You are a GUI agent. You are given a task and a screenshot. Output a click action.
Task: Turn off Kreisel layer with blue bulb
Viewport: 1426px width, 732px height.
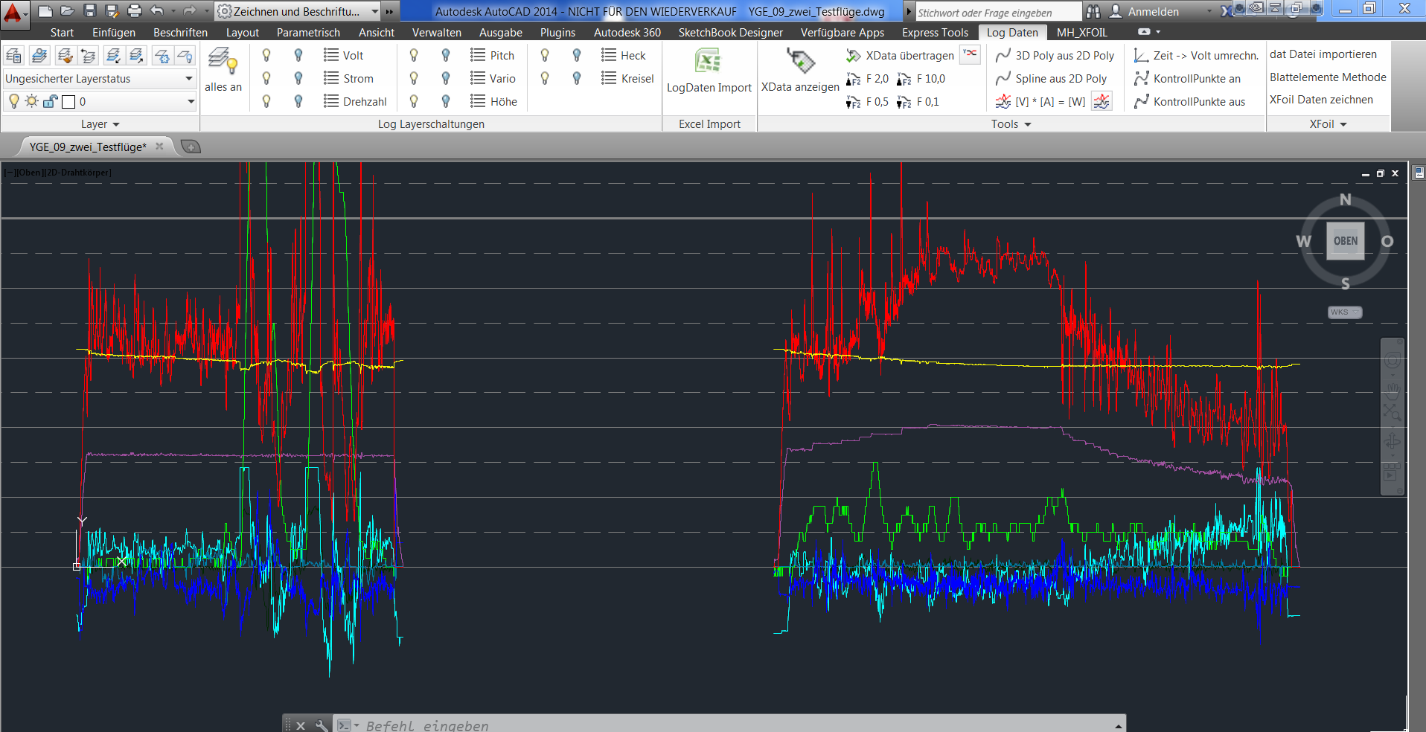tap(577, 78)
